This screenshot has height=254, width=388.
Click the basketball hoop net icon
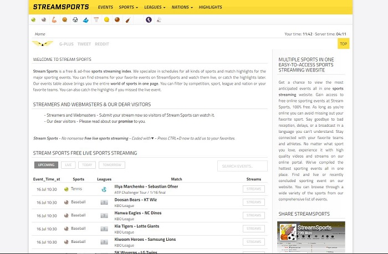(96, 20)
